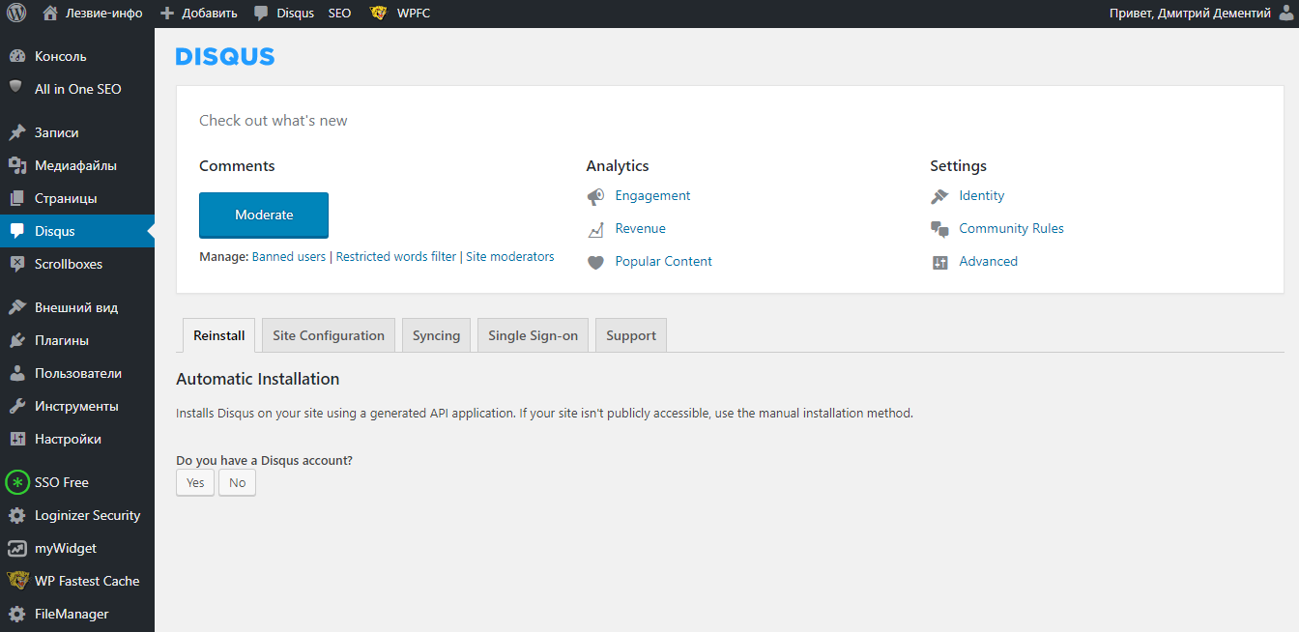The height and width of the screenshot is (632, 1299).
Task: Answer Yes to having a Disqus account
Action: pyautogui.click(x=195, y=482)
